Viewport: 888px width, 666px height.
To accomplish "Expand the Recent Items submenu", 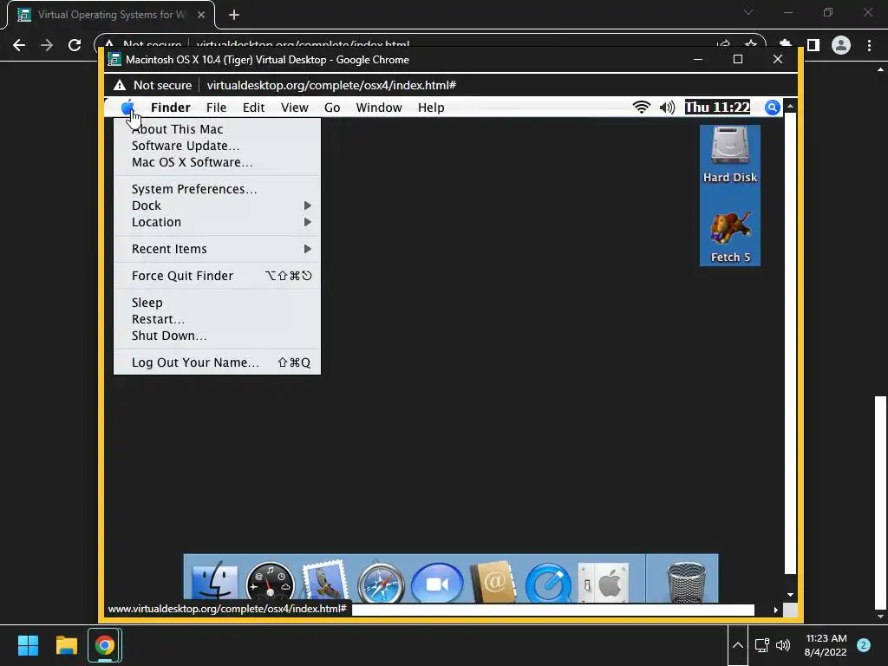I will [x=217, y=249].
